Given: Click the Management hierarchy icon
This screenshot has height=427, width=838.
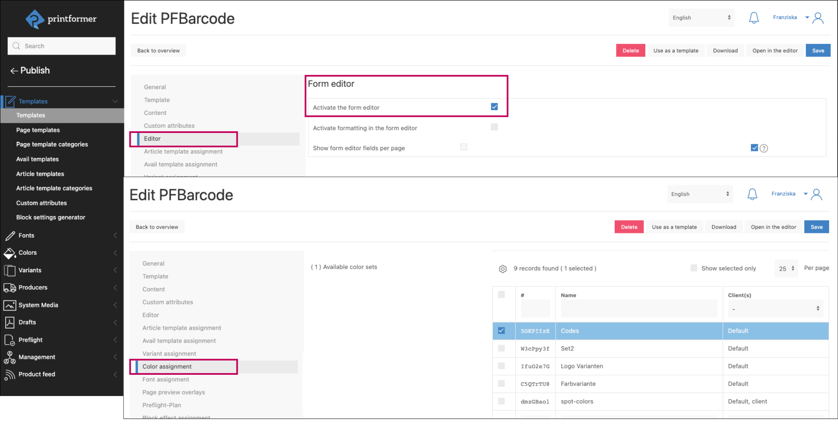Looking at the screenshot, I should pyautogui.click(x=10, y=357).
